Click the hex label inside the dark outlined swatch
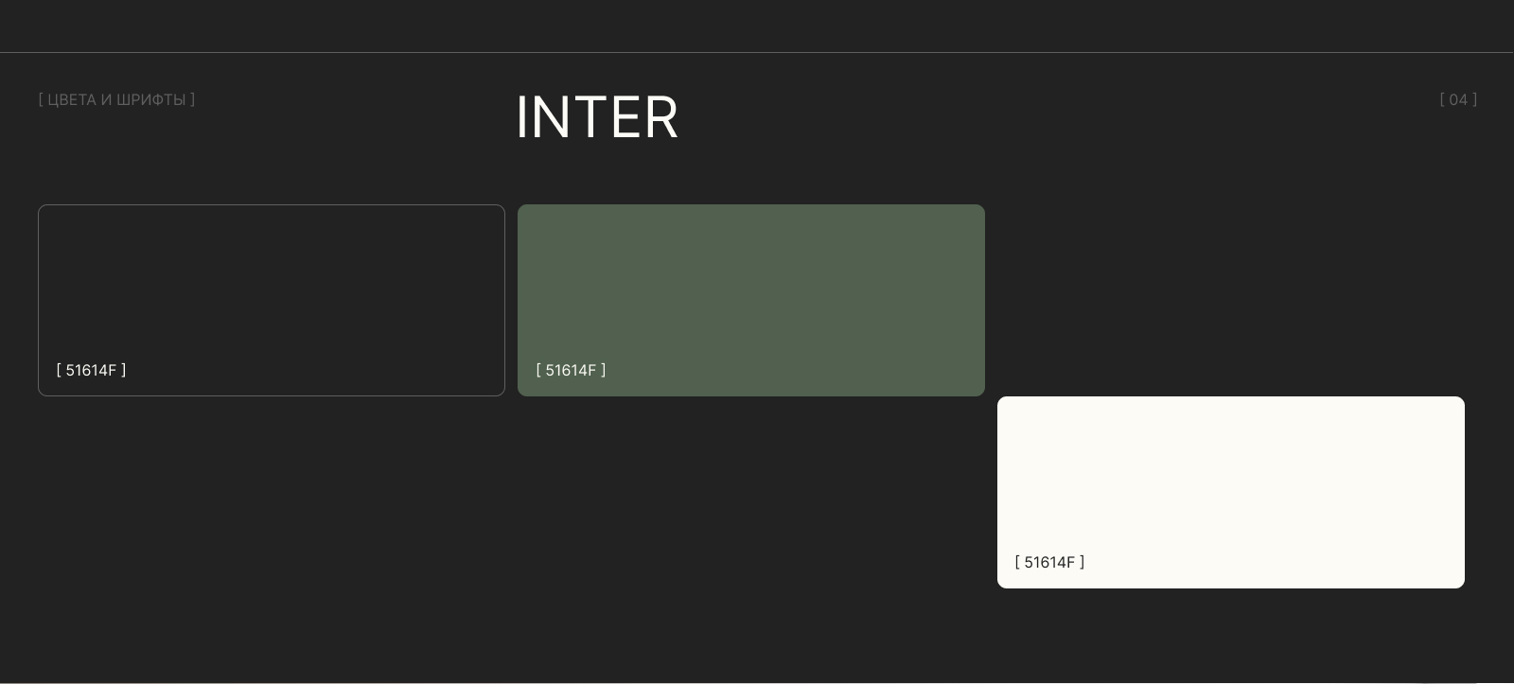The width and height of the screenshot is (1514, 684). click(x=91, y=370)
